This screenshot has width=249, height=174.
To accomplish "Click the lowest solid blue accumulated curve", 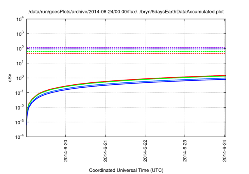I will tap(145, 83).
